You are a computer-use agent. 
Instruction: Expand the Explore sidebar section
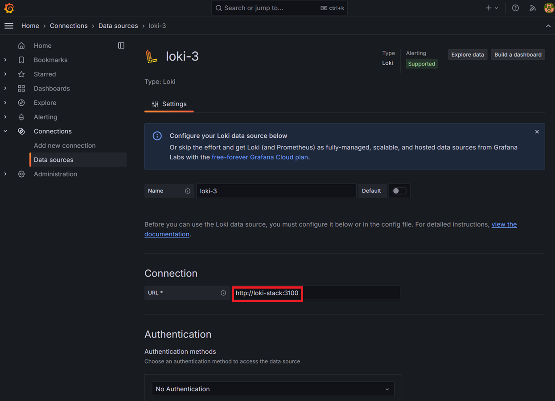[x=5, y=103]
